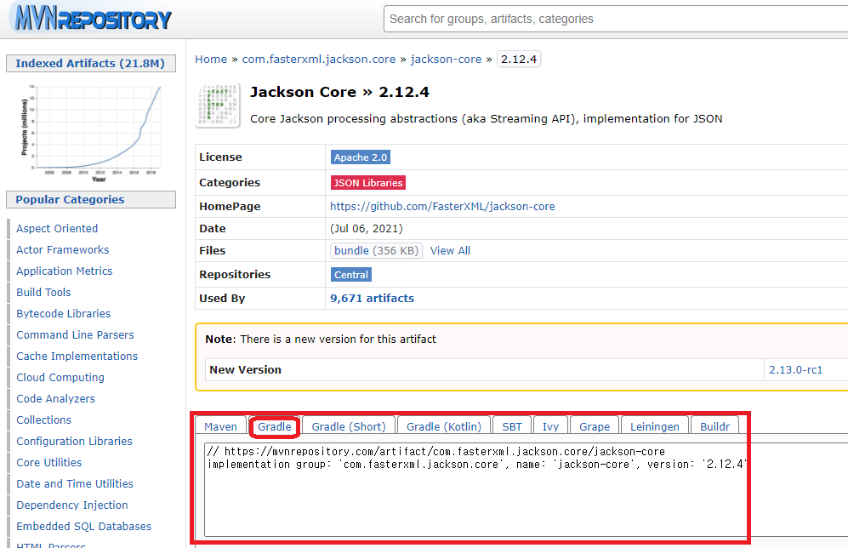Open the 9,671 artifacts link
The height and width of the screenshot is (548, 848).
click(372, 298)
